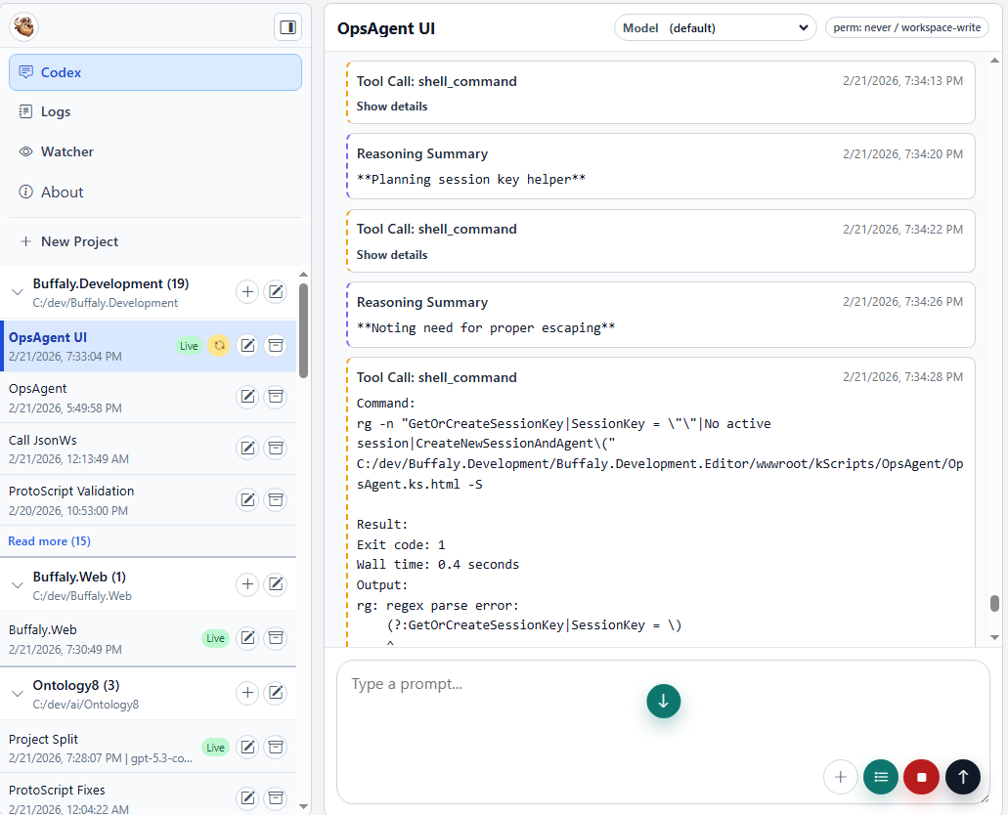This screenshot has height=815, width=1008.
Task: Archive the Call JsonWs session
Action: pyautogui.click(x=276, y=448)
